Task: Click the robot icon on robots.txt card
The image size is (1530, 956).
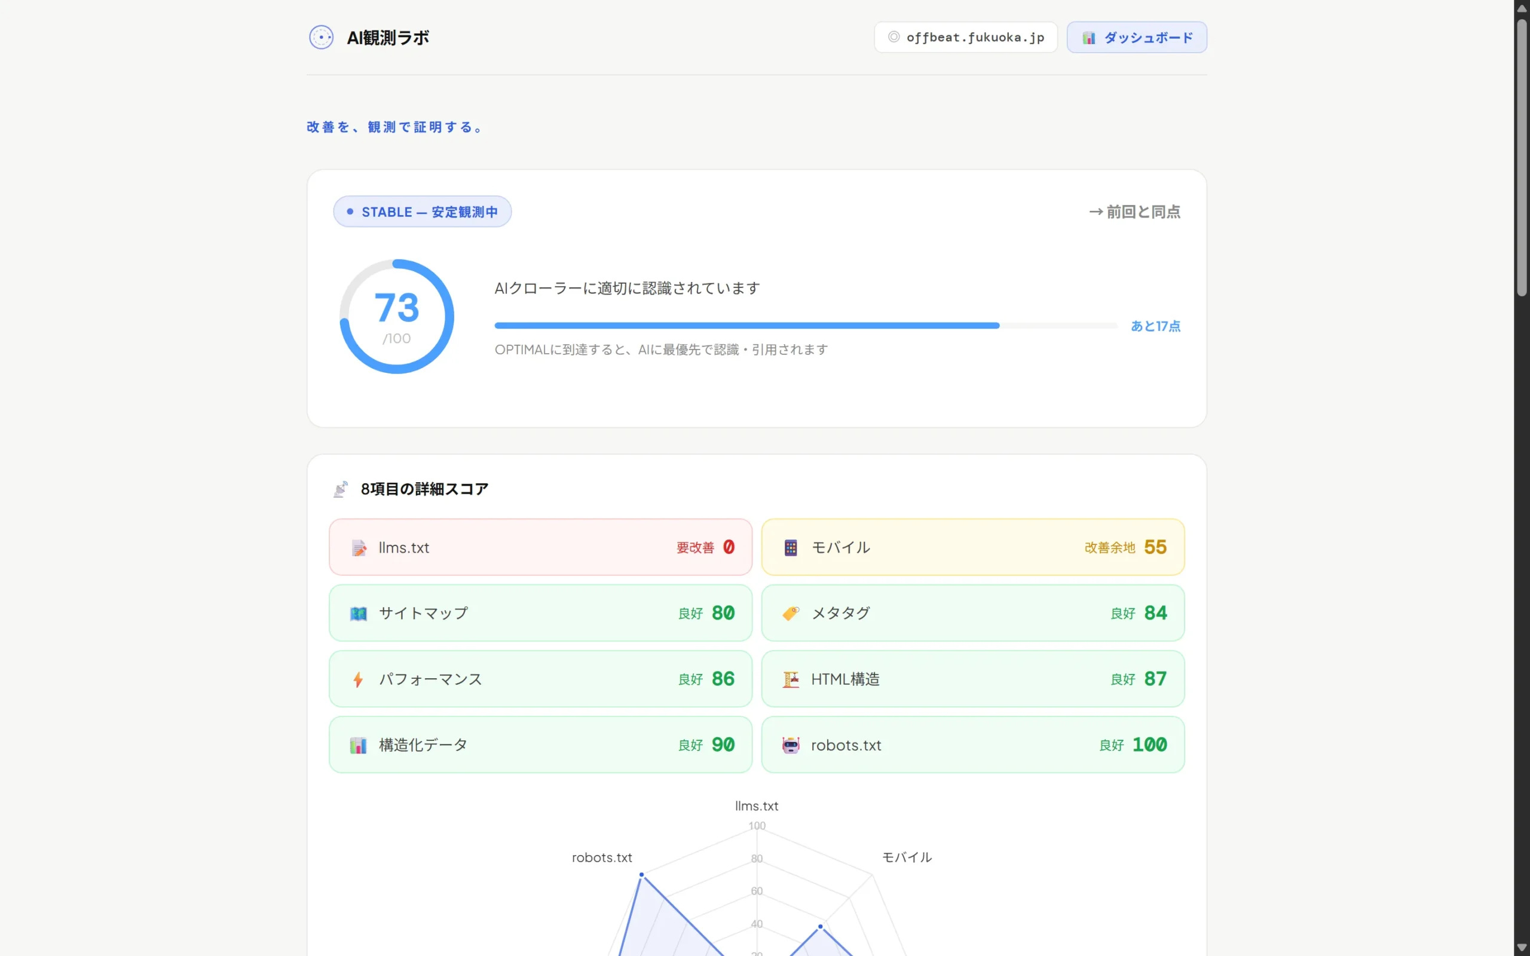Action: click(x=790, y=744)
